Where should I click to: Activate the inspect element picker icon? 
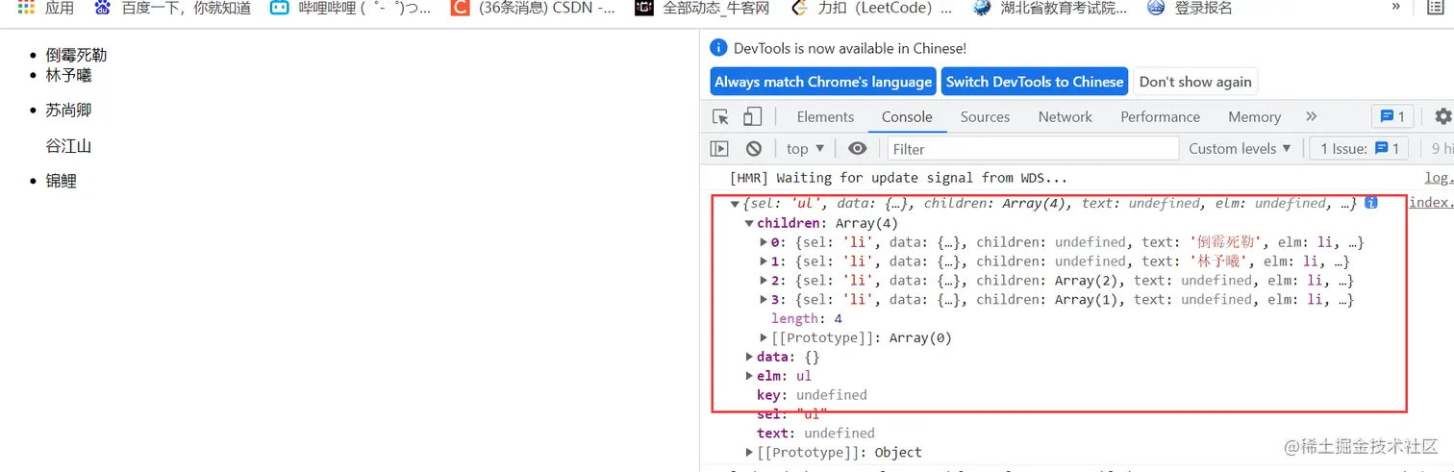click(x=720, y=116)
